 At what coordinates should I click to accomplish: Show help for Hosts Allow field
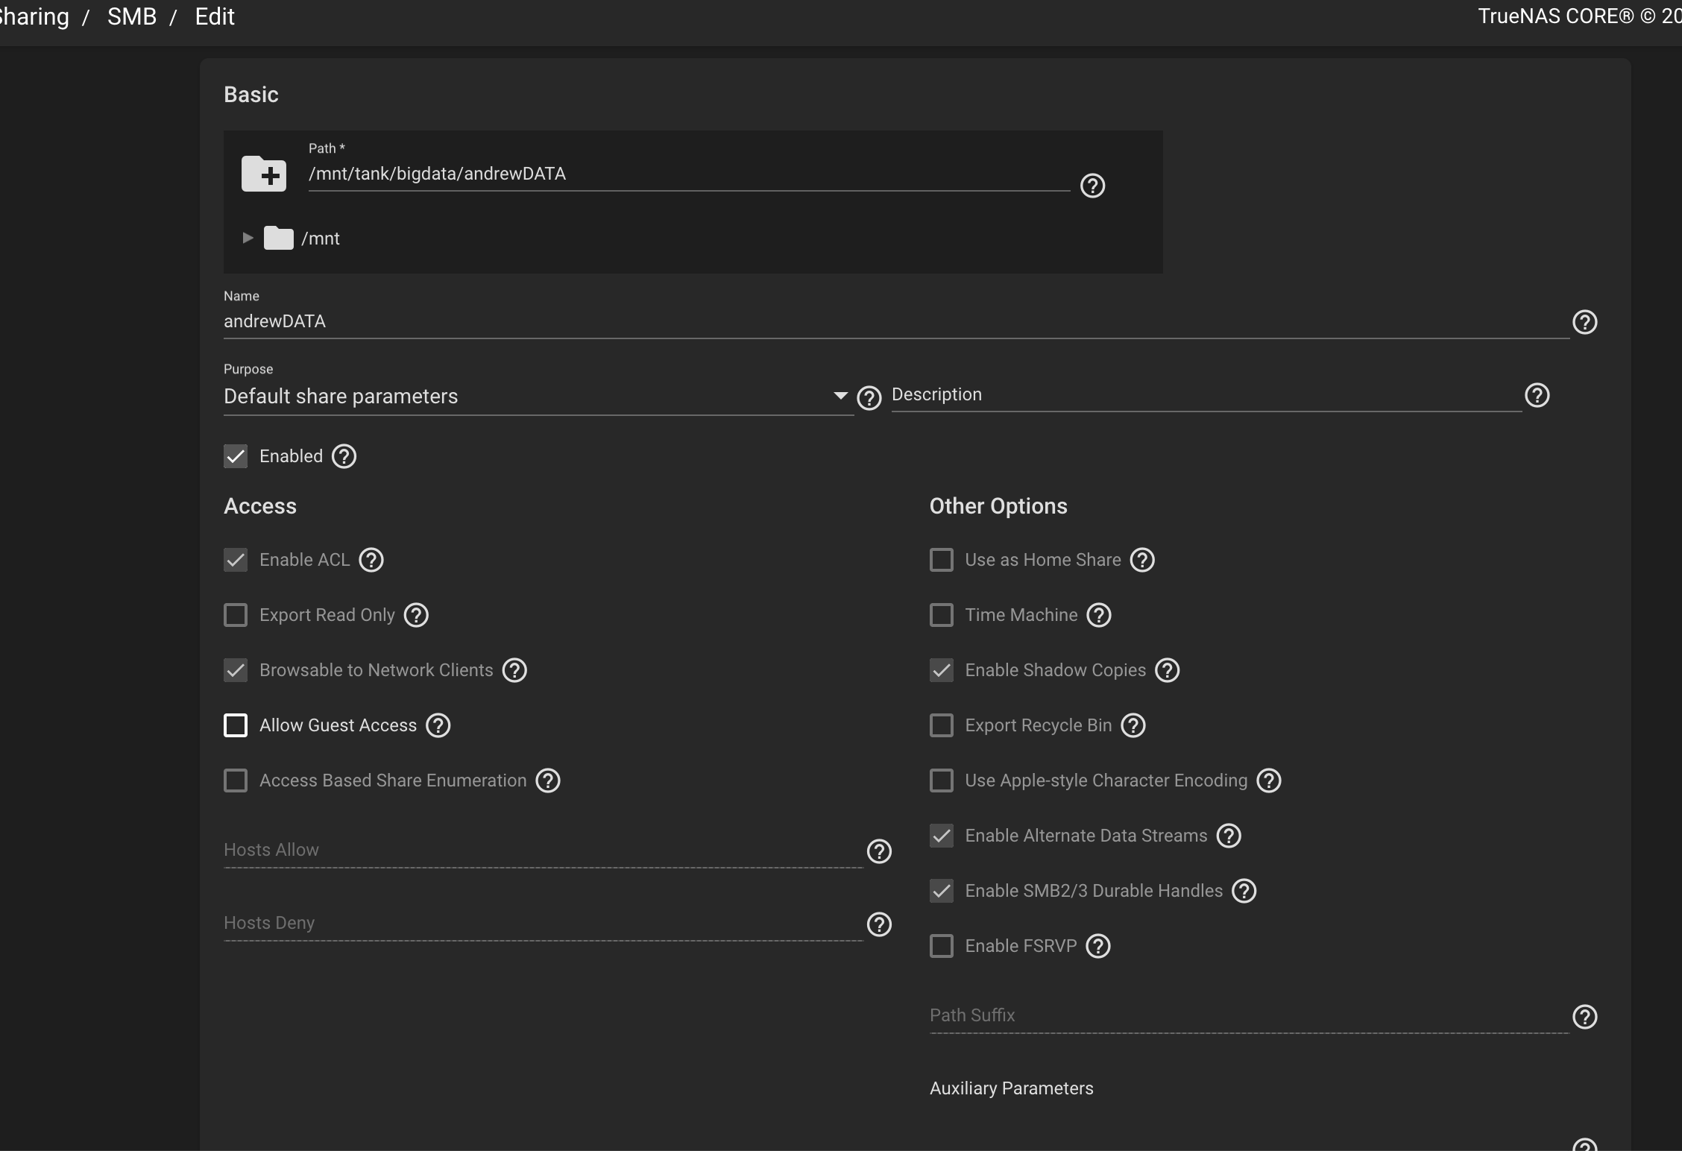879,851
